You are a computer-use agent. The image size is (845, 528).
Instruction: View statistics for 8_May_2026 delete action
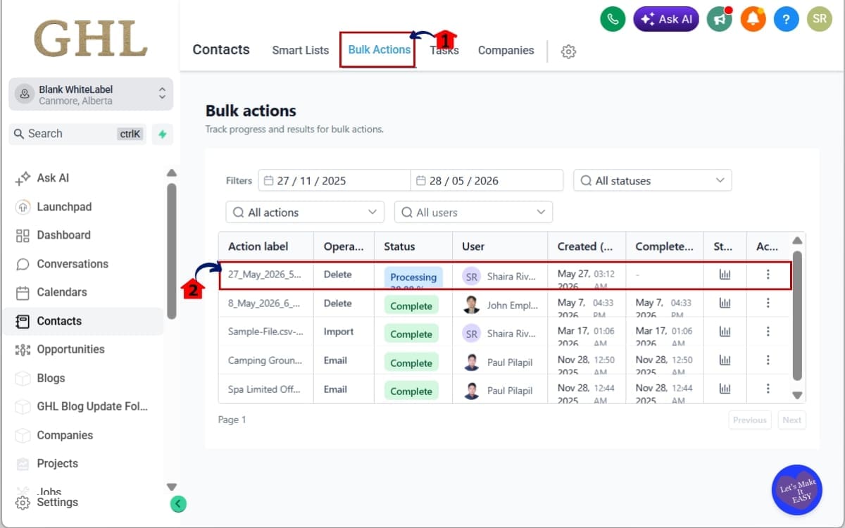(x=725, y=303)
